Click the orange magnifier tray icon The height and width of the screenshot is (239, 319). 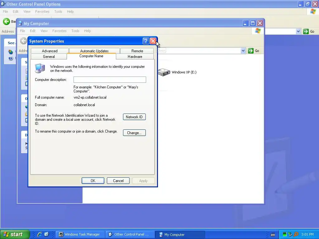(x=296, y=234)
